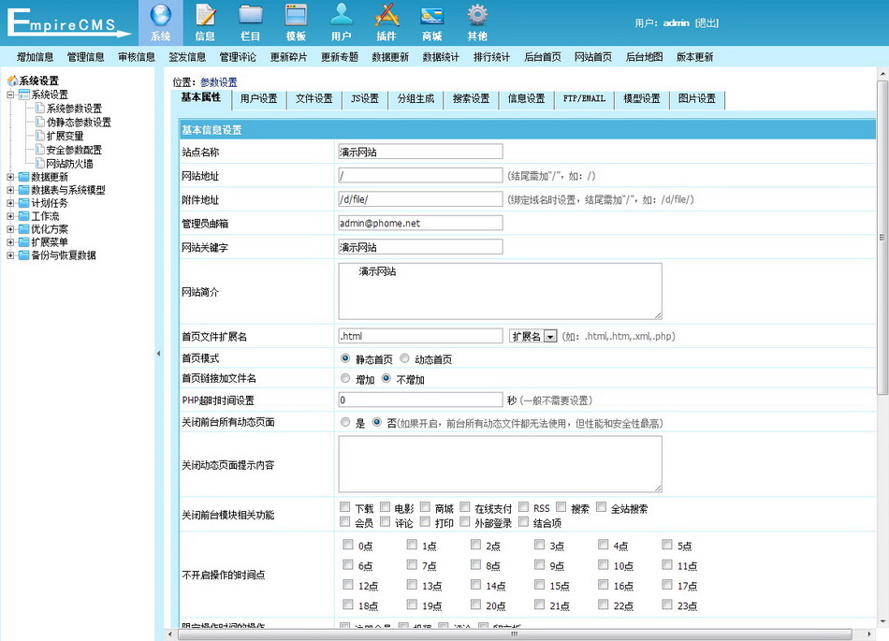Check the RSS module checkbox
889x641 pixels.
(x=523, y=506)
